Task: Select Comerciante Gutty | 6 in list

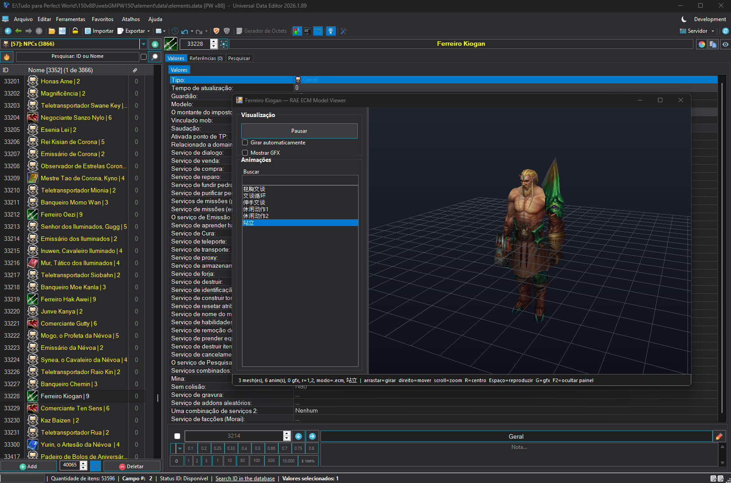Action: tap(73, 323)
